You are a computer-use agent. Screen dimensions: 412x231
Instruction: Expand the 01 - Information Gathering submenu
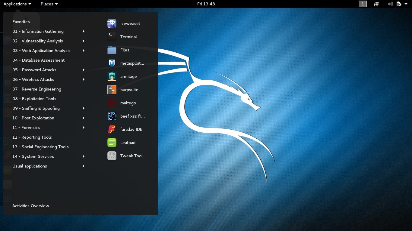pos(38,31)
